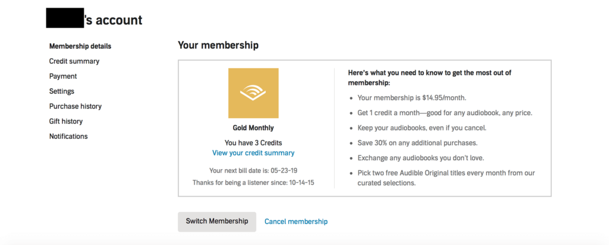
Task: Open Purchase history page
Action: coord(75,106)
